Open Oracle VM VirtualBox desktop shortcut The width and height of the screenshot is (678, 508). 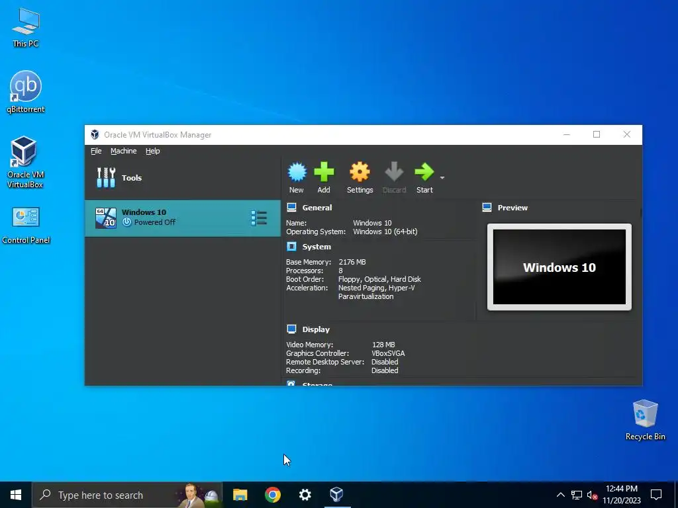[25, 162]
